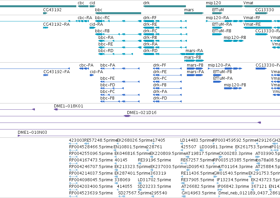Click protein drk-PC
The height and width of the screenshot is (198, 280).
tap(167, 82)
